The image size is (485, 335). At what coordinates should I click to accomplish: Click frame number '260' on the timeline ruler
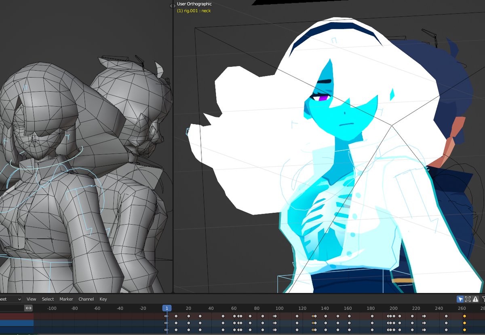[462, 308]
